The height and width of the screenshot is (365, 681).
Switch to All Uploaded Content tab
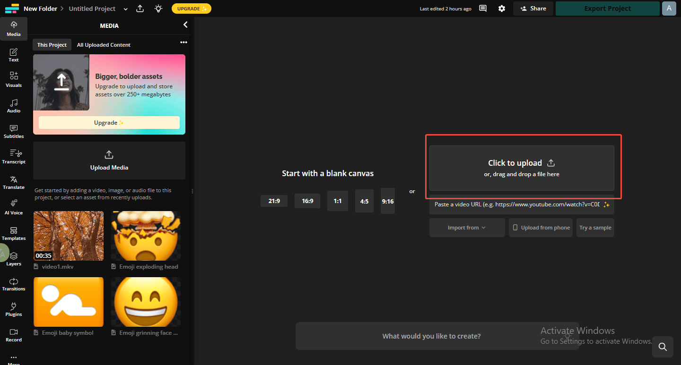pyautogui.click(x=103, y=44)
